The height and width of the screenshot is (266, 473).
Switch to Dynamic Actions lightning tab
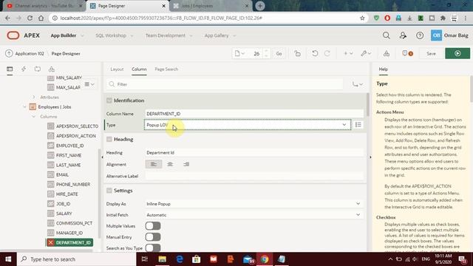pyautogui.click(x=24, y=69)
